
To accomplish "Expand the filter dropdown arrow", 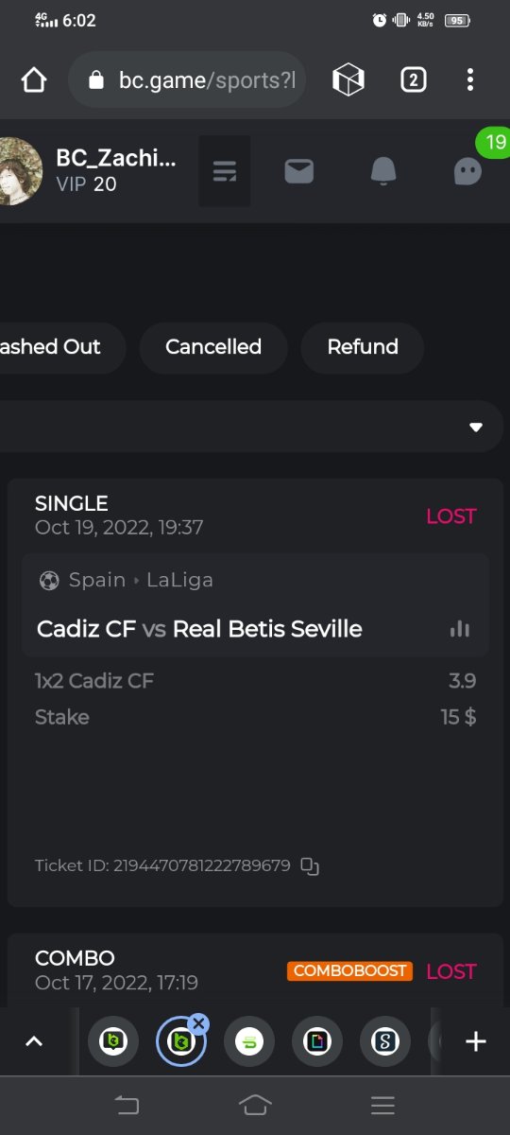I will (x=476, y=428).
